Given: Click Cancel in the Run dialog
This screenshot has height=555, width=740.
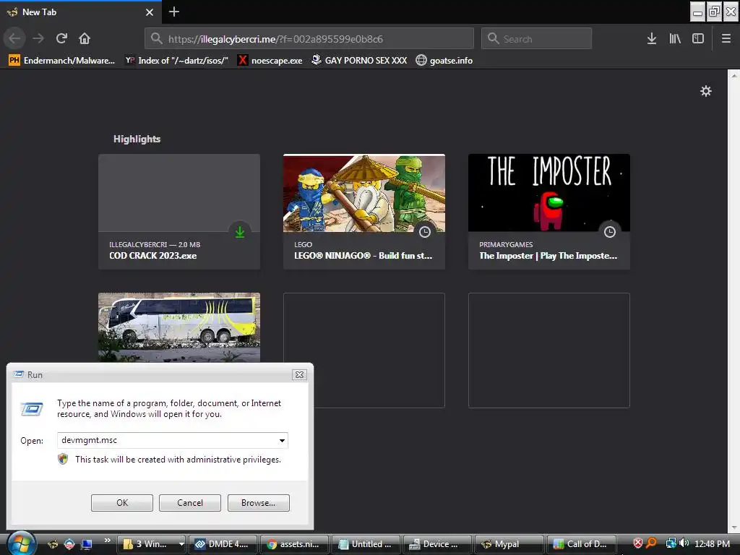Looking at the screenshot, I should 190,503.
